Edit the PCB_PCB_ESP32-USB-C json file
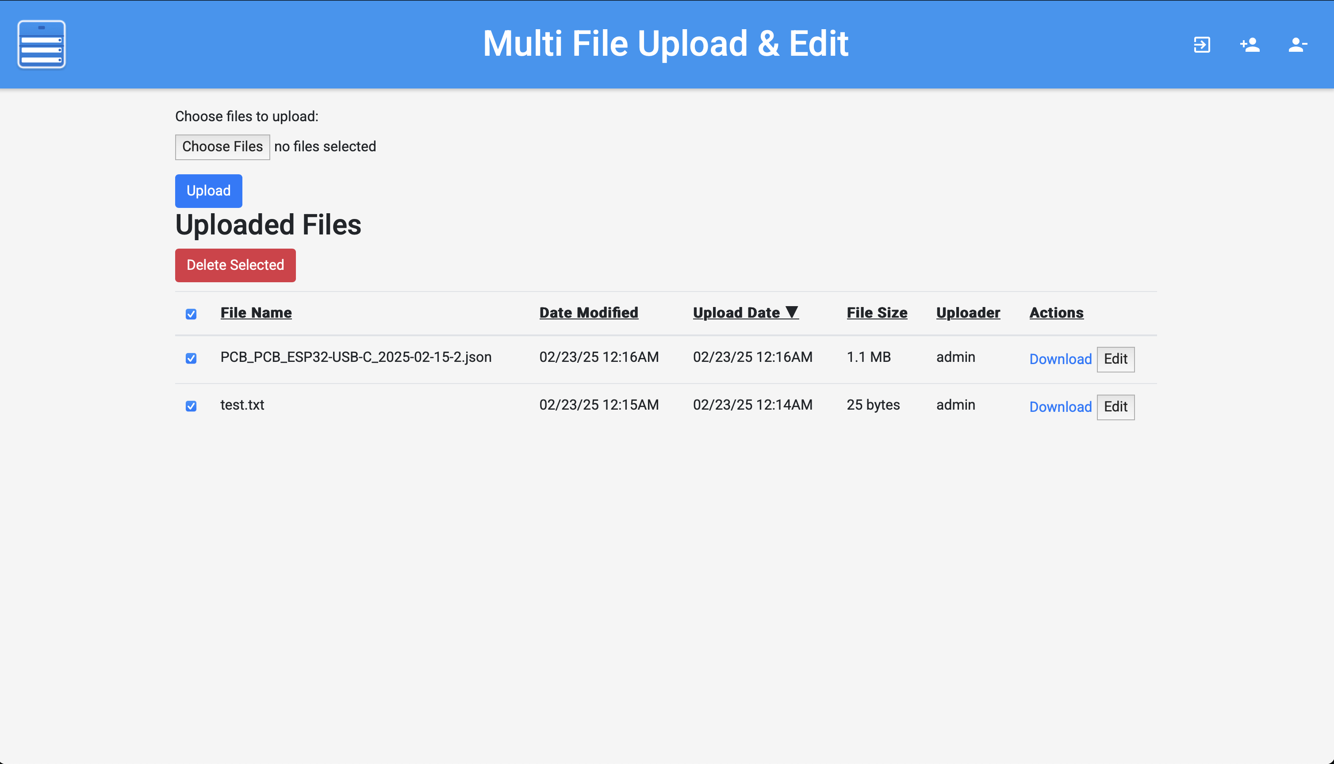 click(1115, 359)
